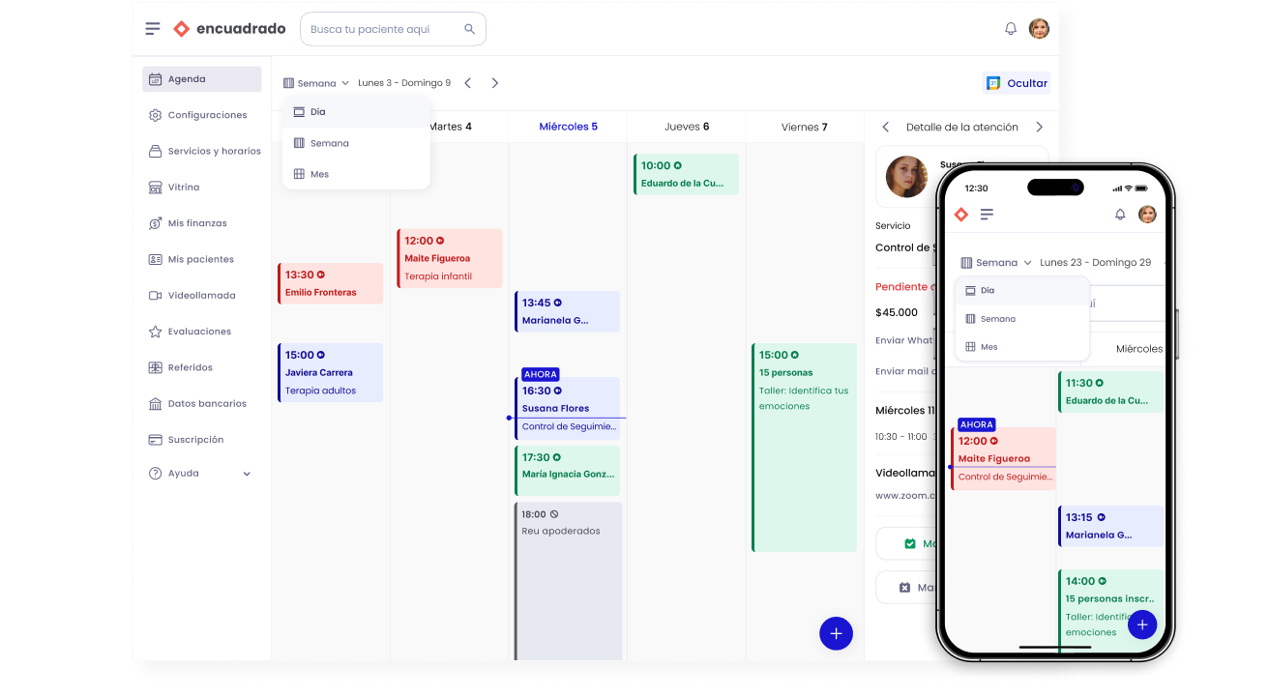This screenshot has width=1269, height=696.
Task: Open the 15:00 15 personas workshop event
Action: point(805,448)
